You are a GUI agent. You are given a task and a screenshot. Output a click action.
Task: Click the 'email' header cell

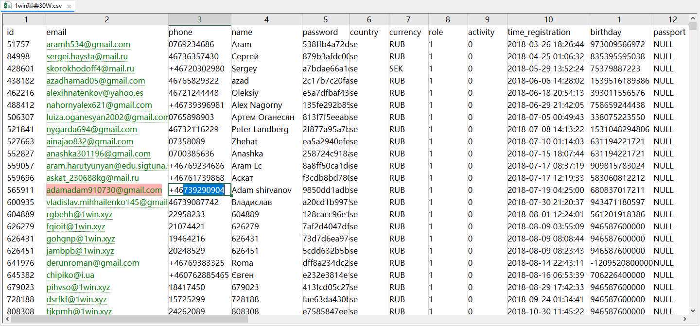[107, 32]
